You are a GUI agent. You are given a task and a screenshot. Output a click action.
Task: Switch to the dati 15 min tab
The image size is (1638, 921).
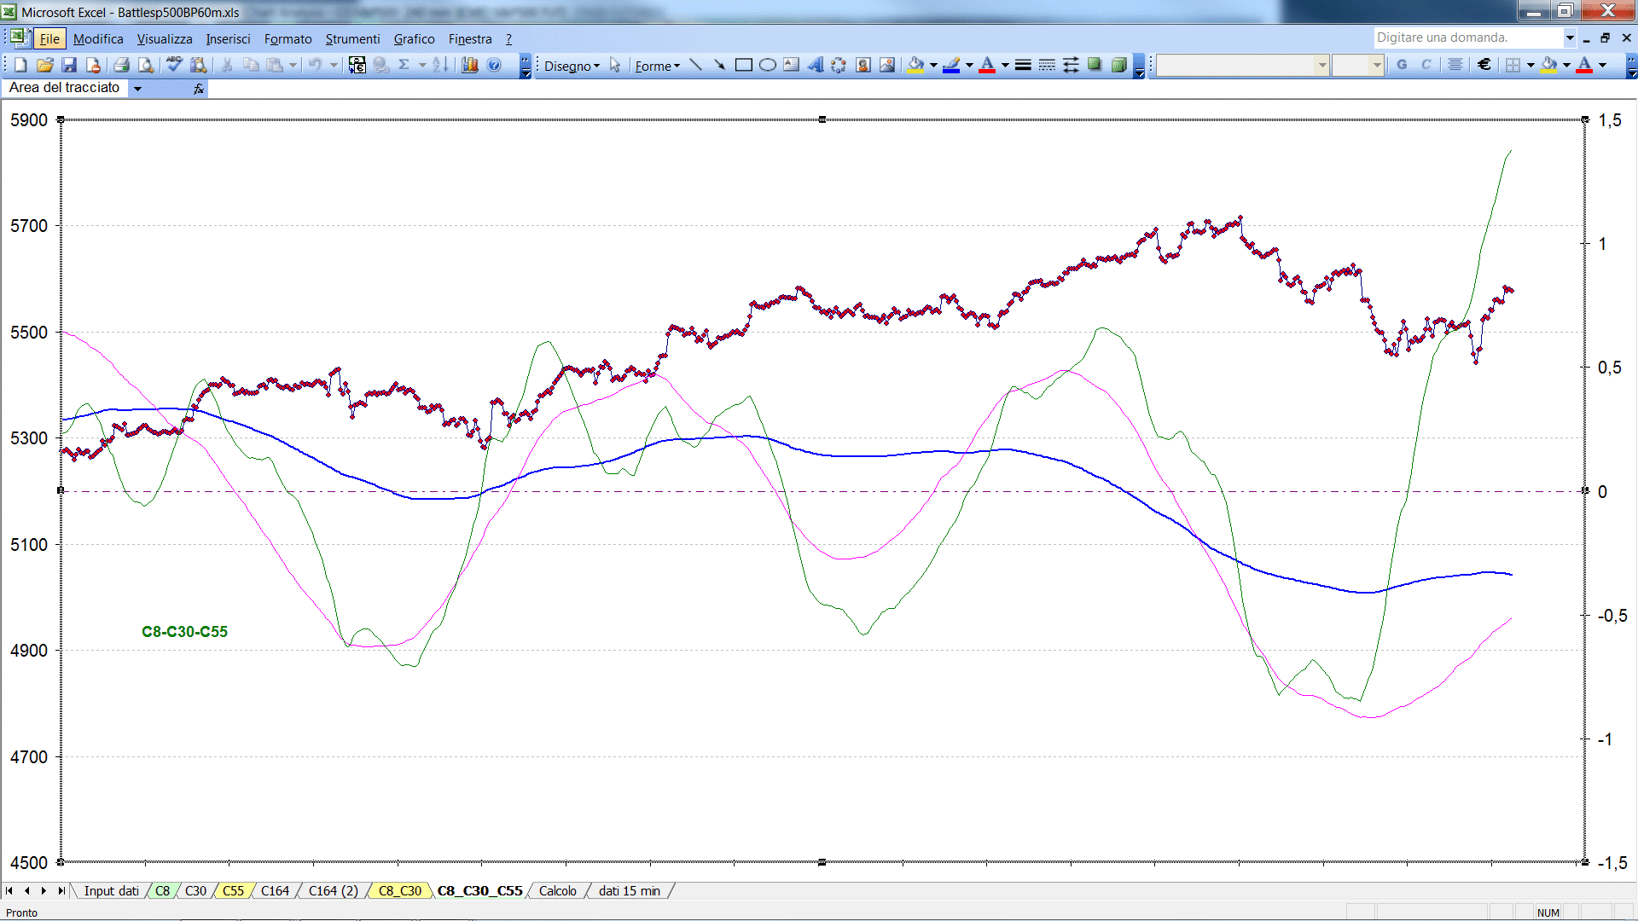(x=629, y=890)
